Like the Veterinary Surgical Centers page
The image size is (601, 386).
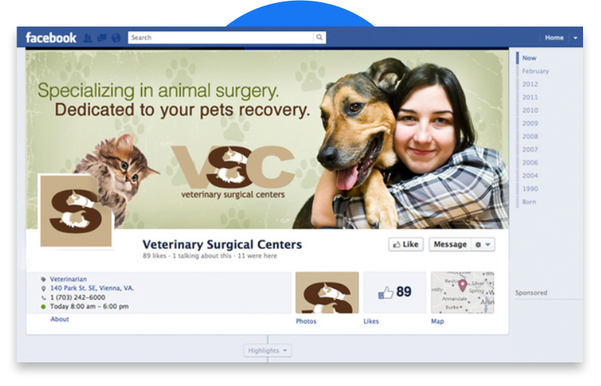point(406,245)
